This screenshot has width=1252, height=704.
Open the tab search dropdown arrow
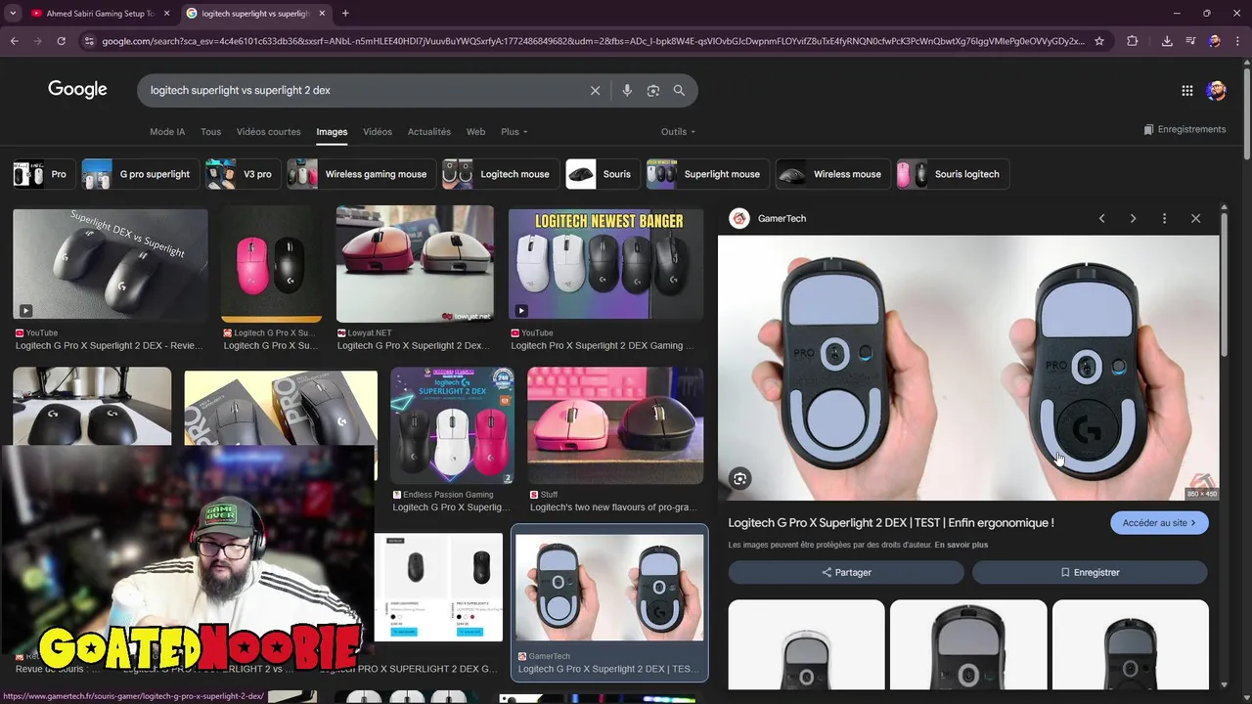pyautogui.click(x=13, y=14)
